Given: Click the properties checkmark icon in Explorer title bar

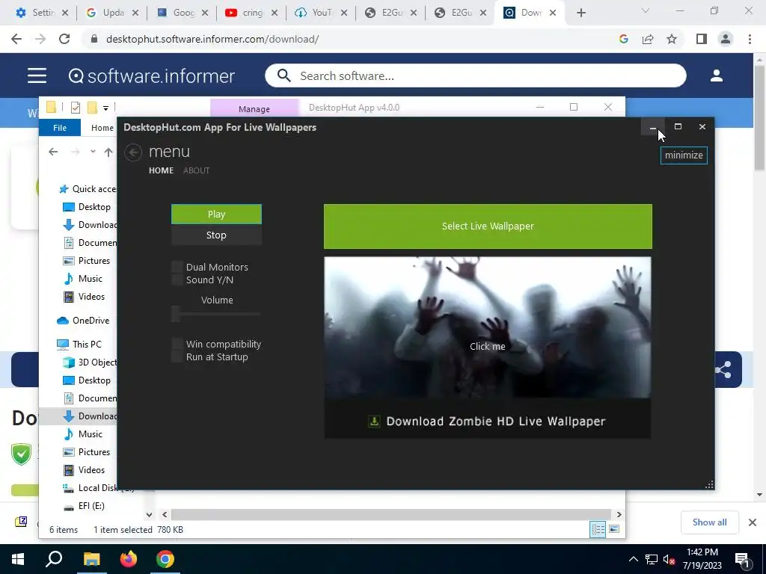Looking at the screenshot, I should click(76, 108).
